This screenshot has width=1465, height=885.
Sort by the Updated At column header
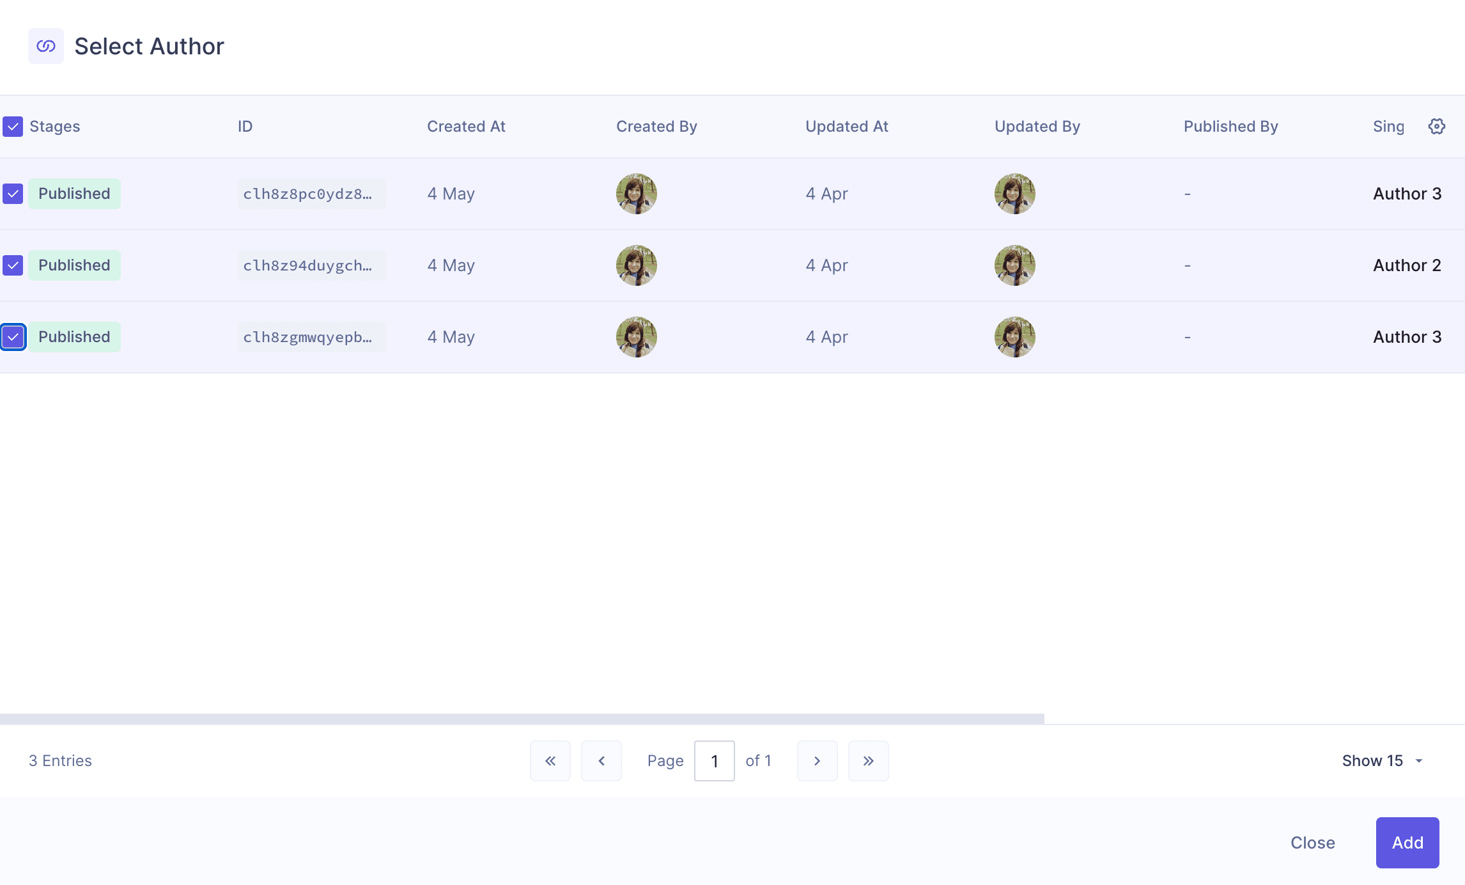tap(847, 126)
